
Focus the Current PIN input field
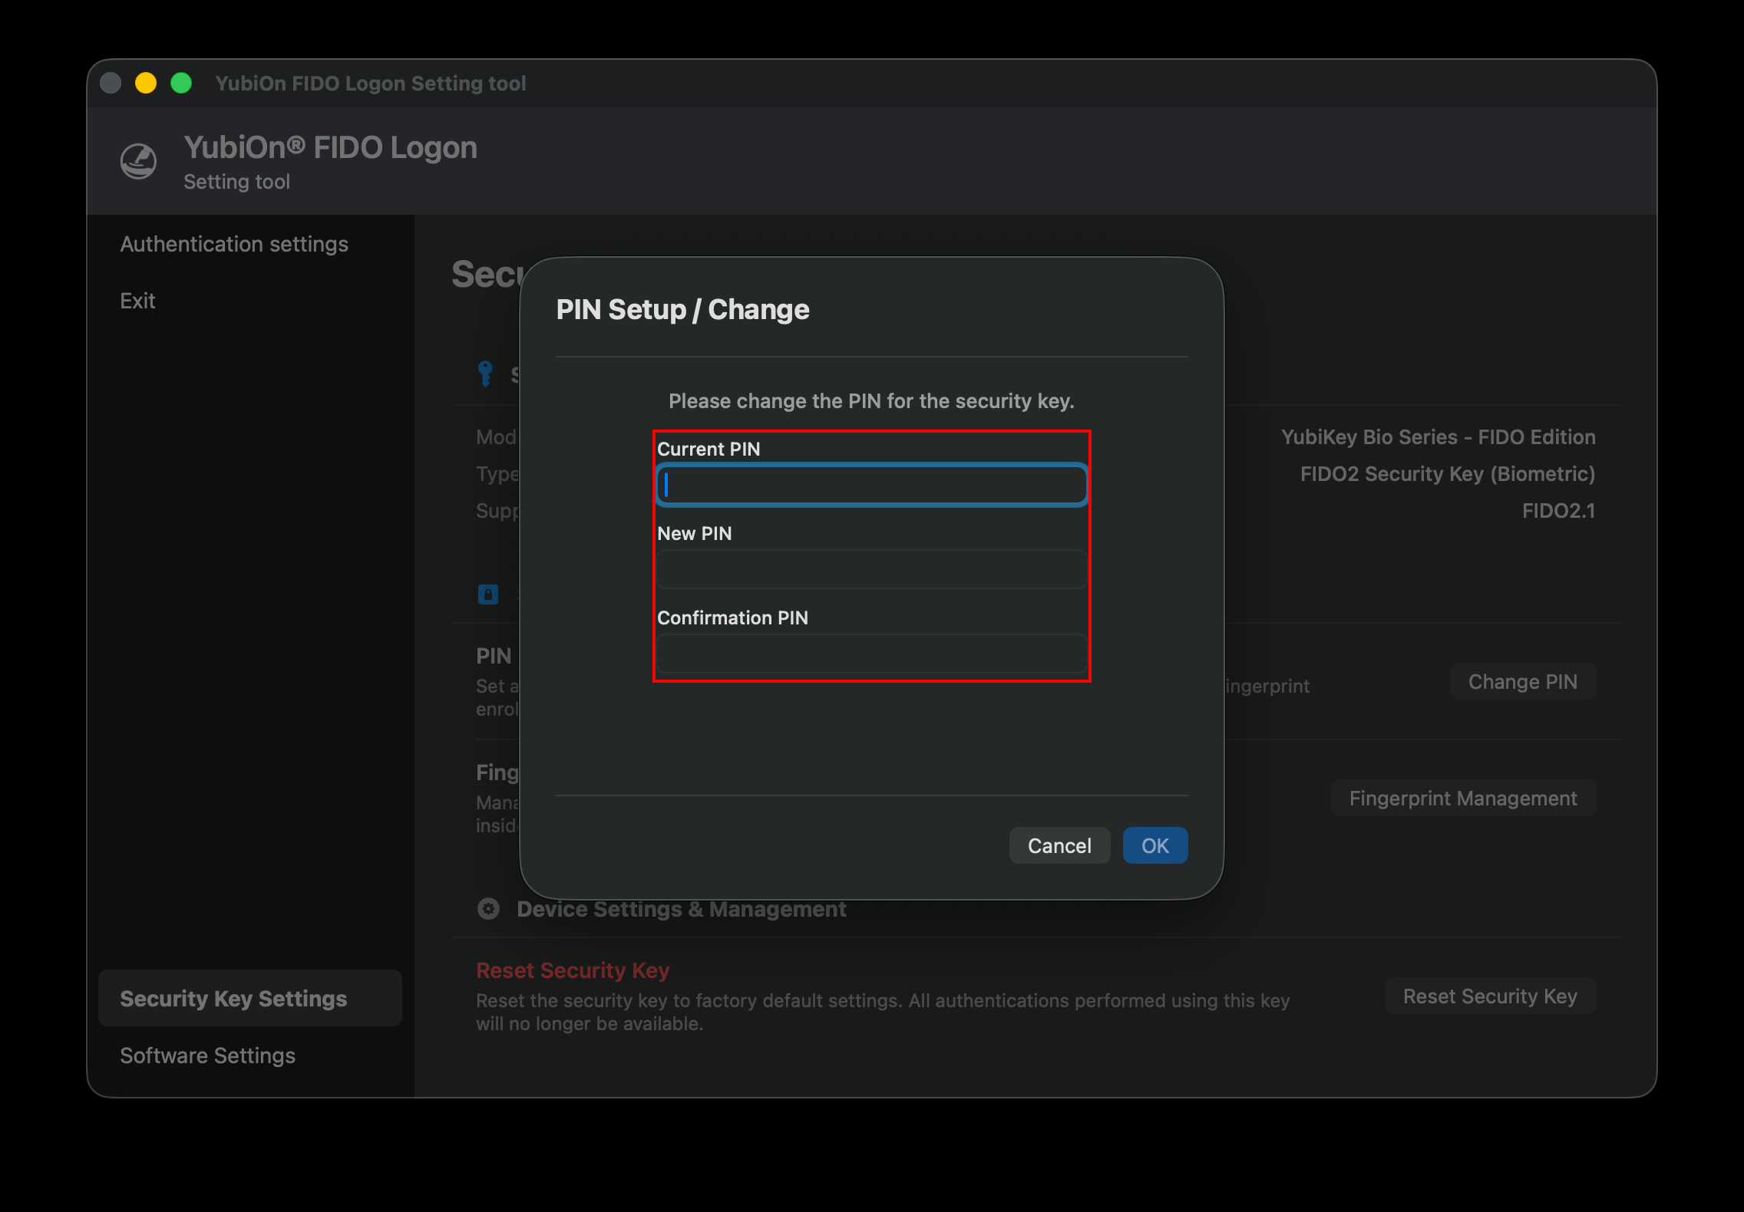click(871, 485)
